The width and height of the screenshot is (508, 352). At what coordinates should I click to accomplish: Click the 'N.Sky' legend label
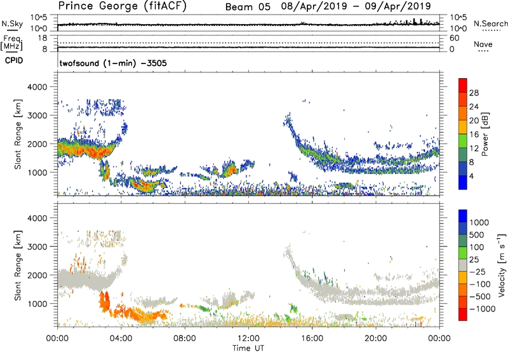coord(12,24)
